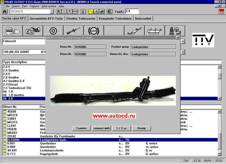
Task: Toggle the checkbox for part S3801
Action: point(5,118)
